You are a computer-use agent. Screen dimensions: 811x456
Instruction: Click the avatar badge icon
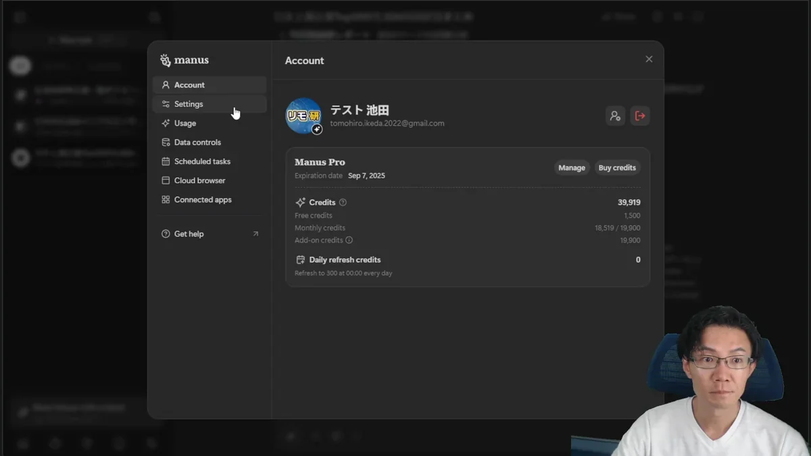point(316,129)
